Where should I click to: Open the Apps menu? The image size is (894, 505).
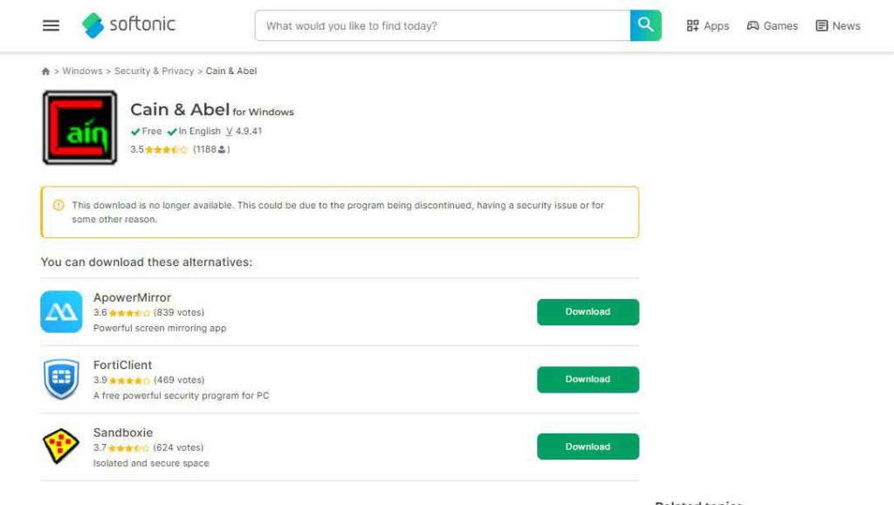pos(707,26)
